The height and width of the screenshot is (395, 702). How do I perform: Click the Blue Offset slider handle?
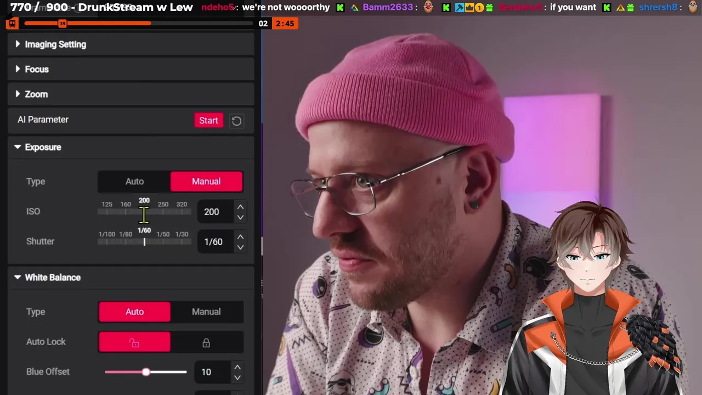pos(146,372)
